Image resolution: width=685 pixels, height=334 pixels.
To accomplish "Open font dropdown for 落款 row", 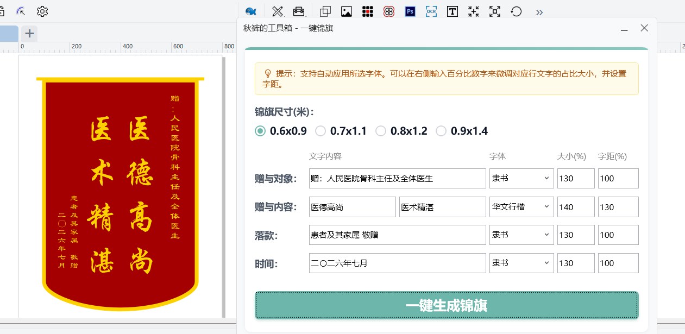I will click(x=521, y=235).
